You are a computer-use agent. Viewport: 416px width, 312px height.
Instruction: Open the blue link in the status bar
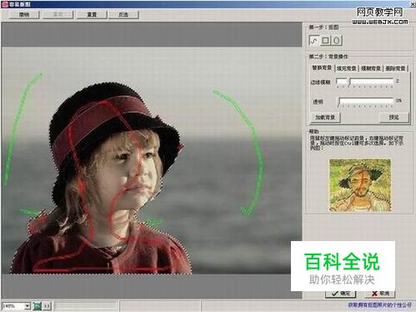pos(379,305)
